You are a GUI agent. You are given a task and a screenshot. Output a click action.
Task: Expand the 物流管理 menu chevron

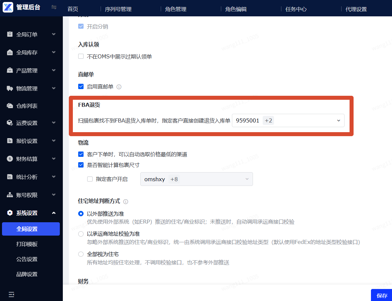(x=54, y=88)
